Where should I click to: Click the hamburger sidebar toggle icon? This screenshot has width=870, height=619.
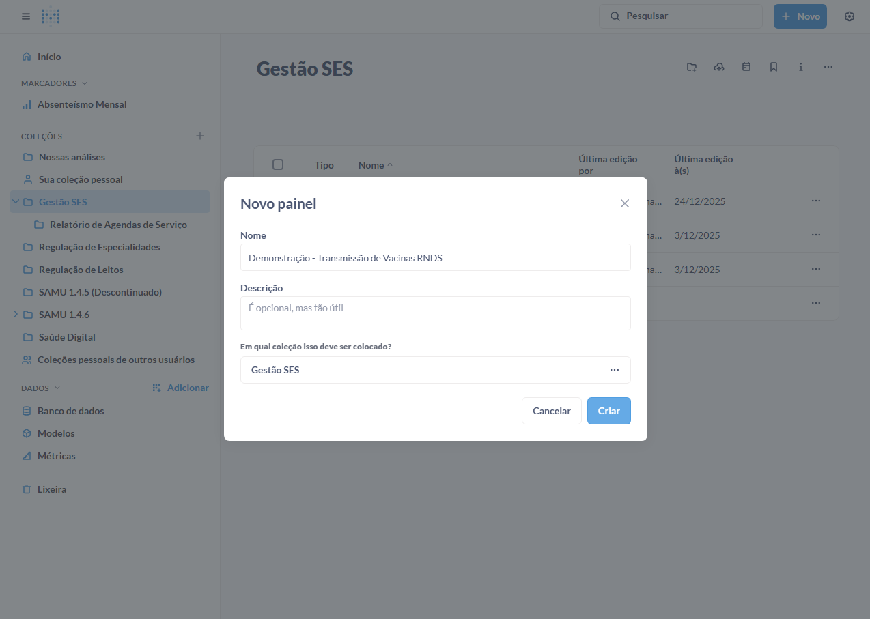click(x=26, y=16)
